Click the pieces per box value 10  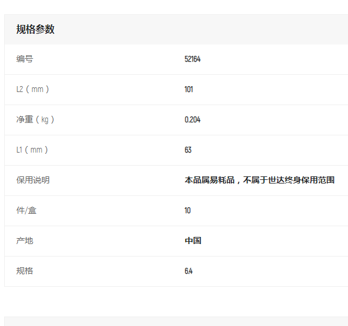tap(187, 210)
